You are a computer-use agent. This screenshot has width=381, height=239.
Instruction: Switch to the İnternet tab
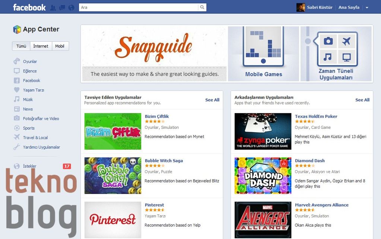pos(41,46)
